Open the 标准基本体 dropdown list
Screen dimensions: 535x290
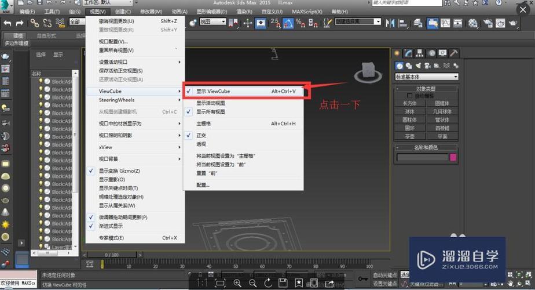coord(426,77)
